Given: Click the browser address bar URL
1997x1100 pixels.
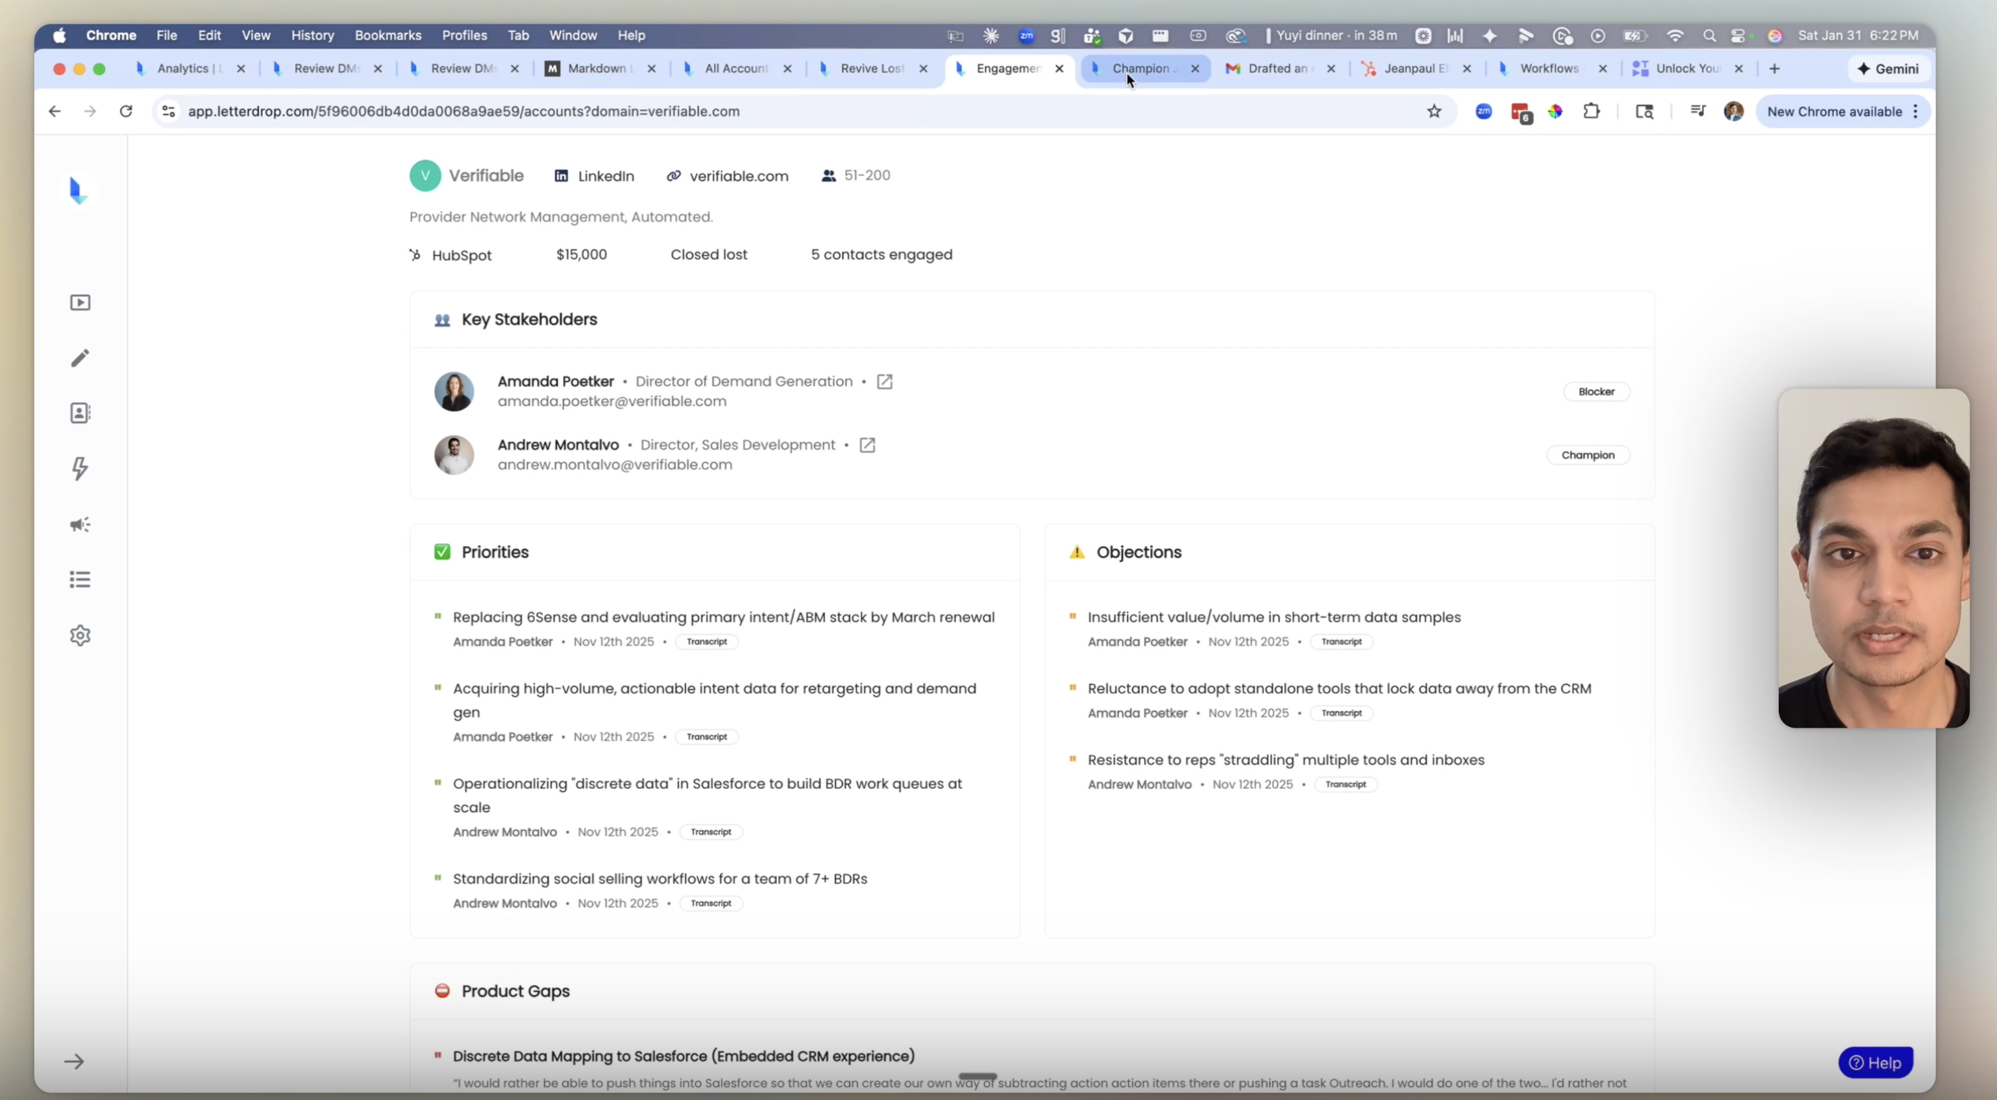Looking at the screenshot, I should click(464, 112).
